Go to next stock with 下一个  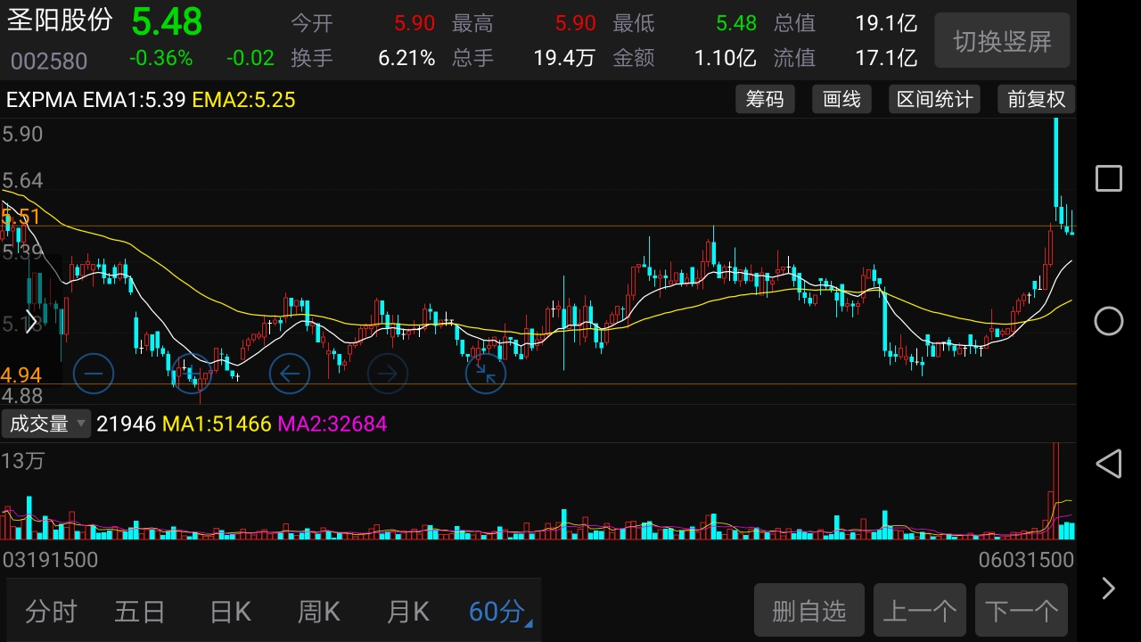point(1022,611)
